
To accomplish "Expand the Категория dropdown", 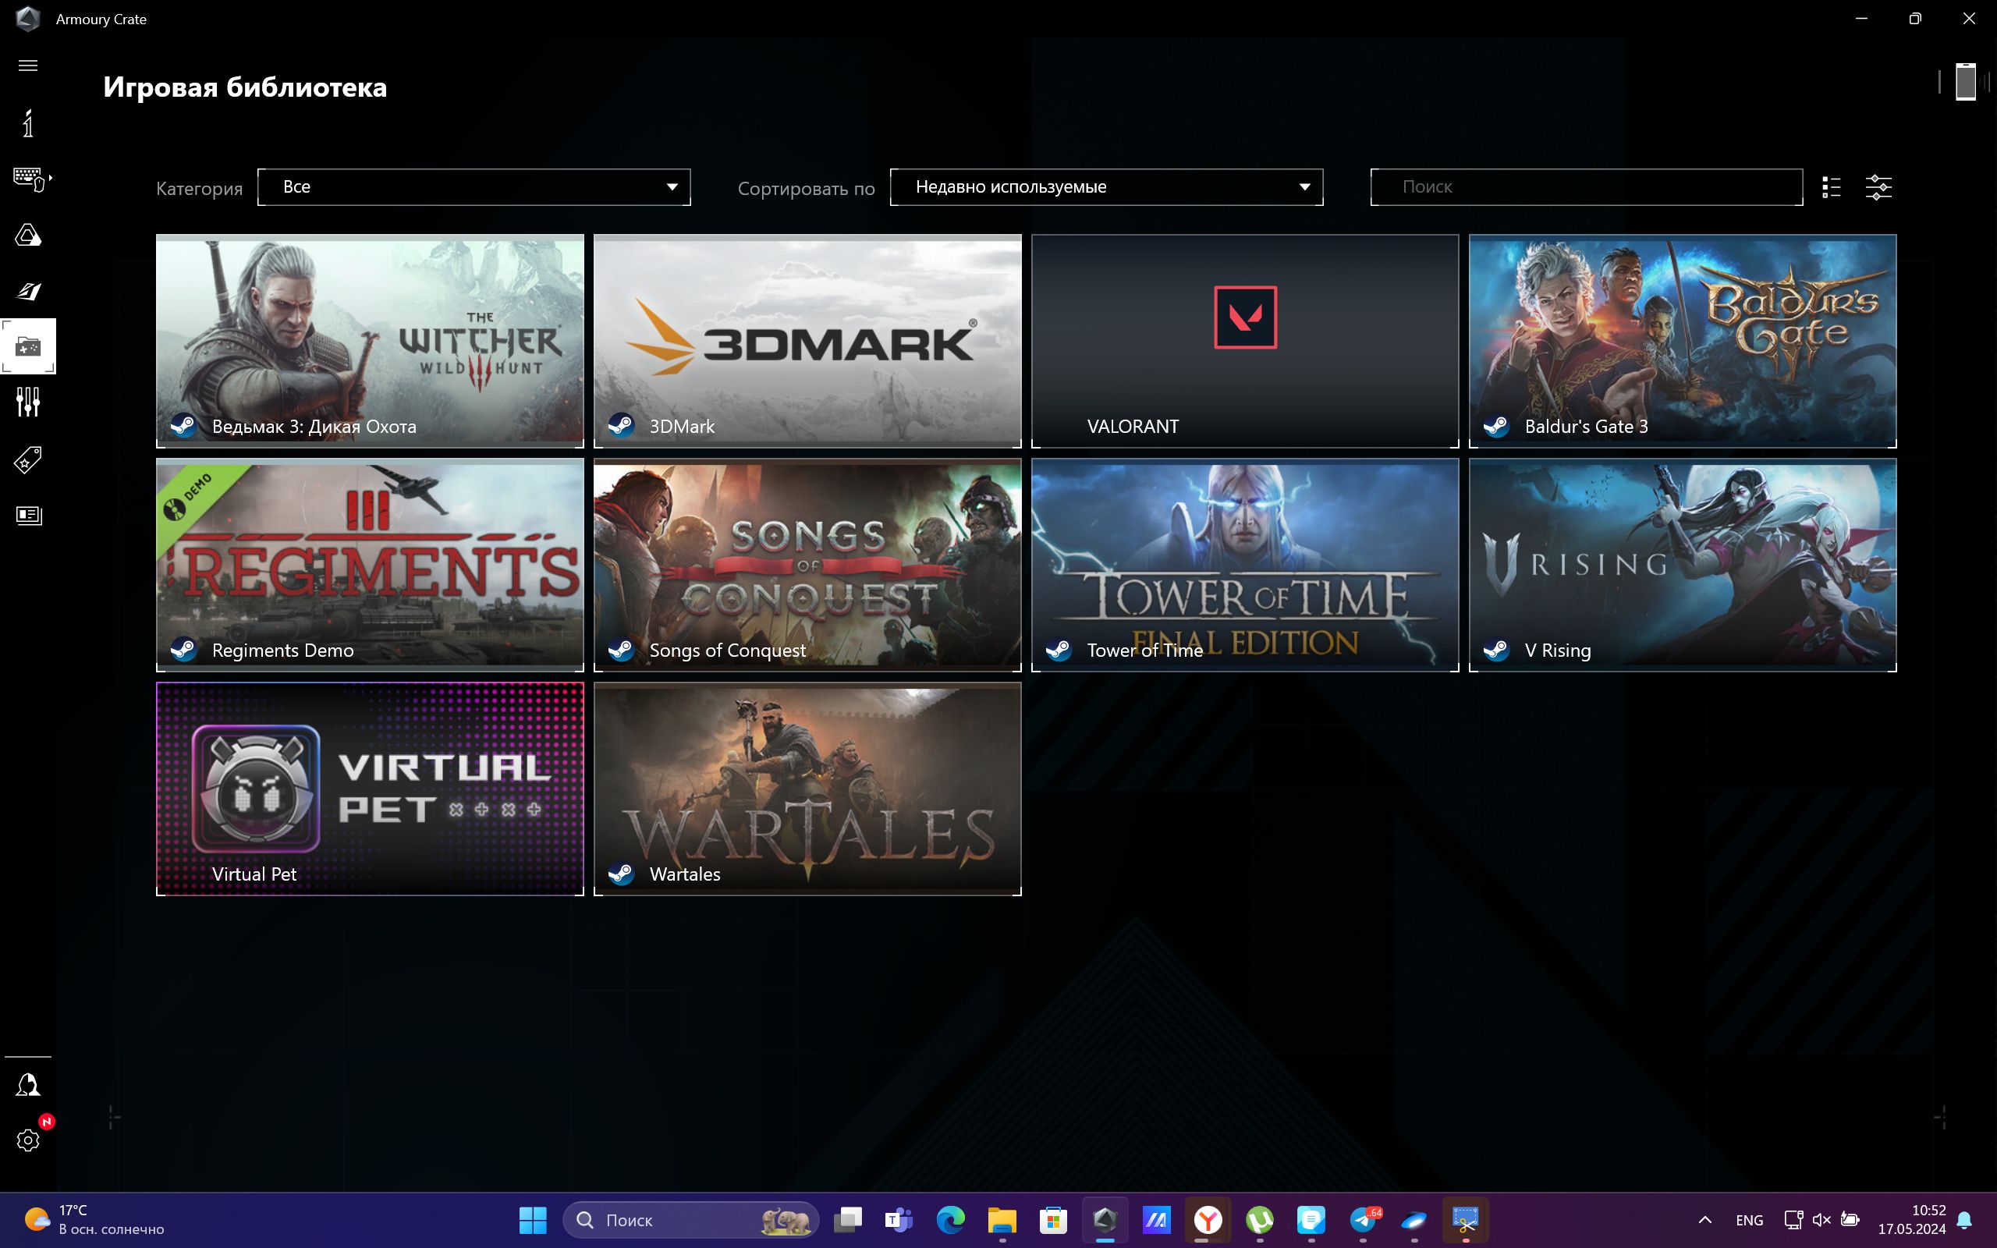I will 474,187.
